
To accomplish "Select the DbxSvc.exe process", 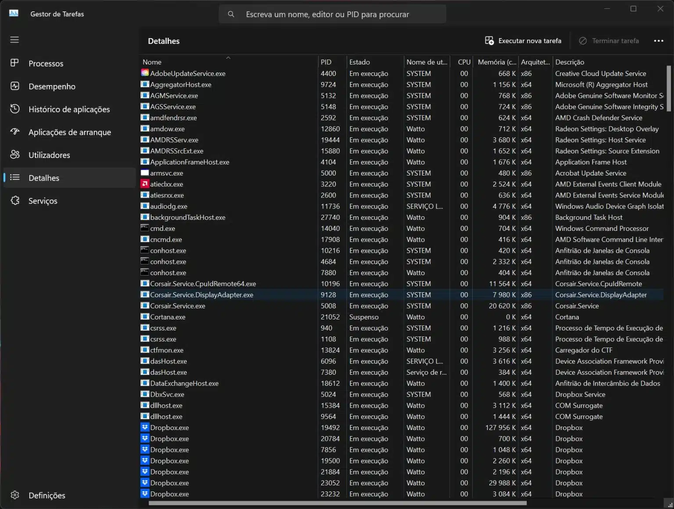I will 402,394.
